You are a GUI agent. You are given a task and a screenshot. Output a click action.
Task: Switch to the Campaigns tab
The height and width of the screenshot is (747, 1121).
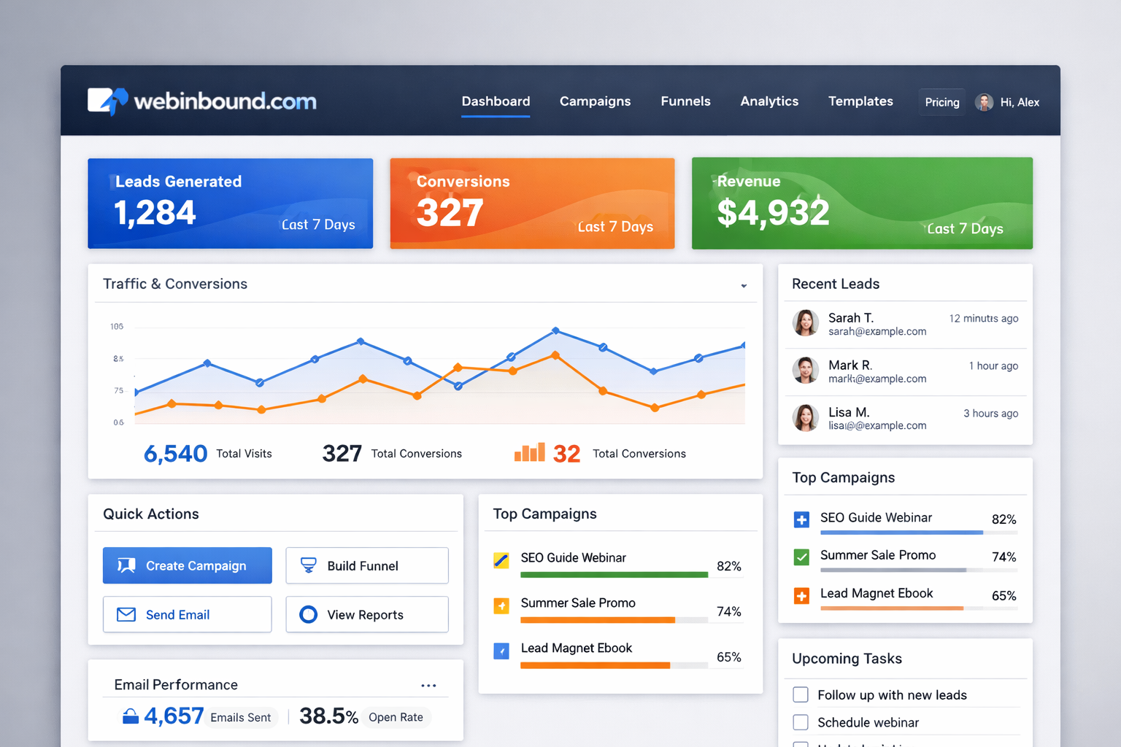pos(595,101)
